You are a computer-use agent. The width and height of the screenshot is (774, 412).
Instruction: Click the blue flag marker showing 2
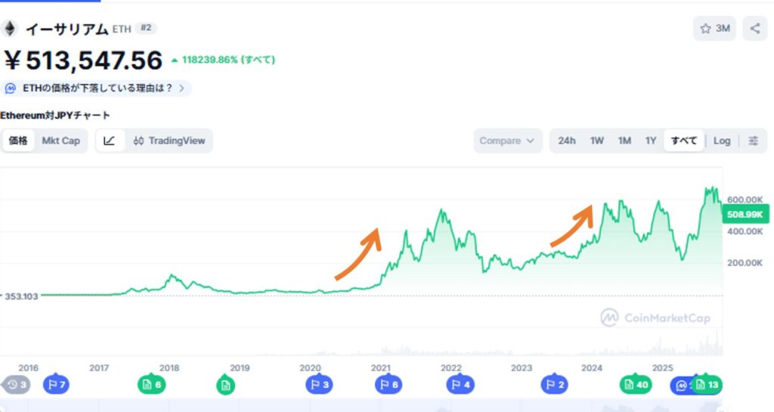click(553, 385)
